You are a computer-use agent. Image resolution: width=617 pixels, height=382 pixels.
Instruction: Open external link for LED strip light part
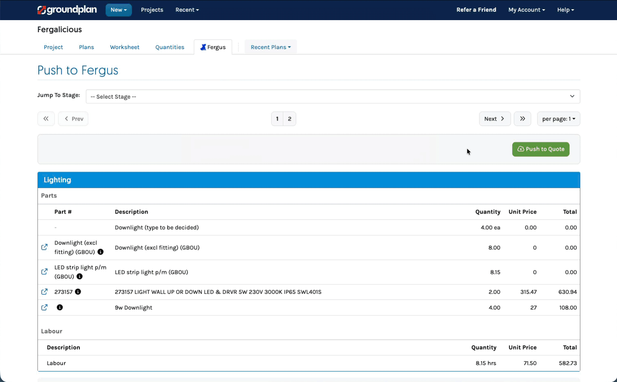pos(44,272)
